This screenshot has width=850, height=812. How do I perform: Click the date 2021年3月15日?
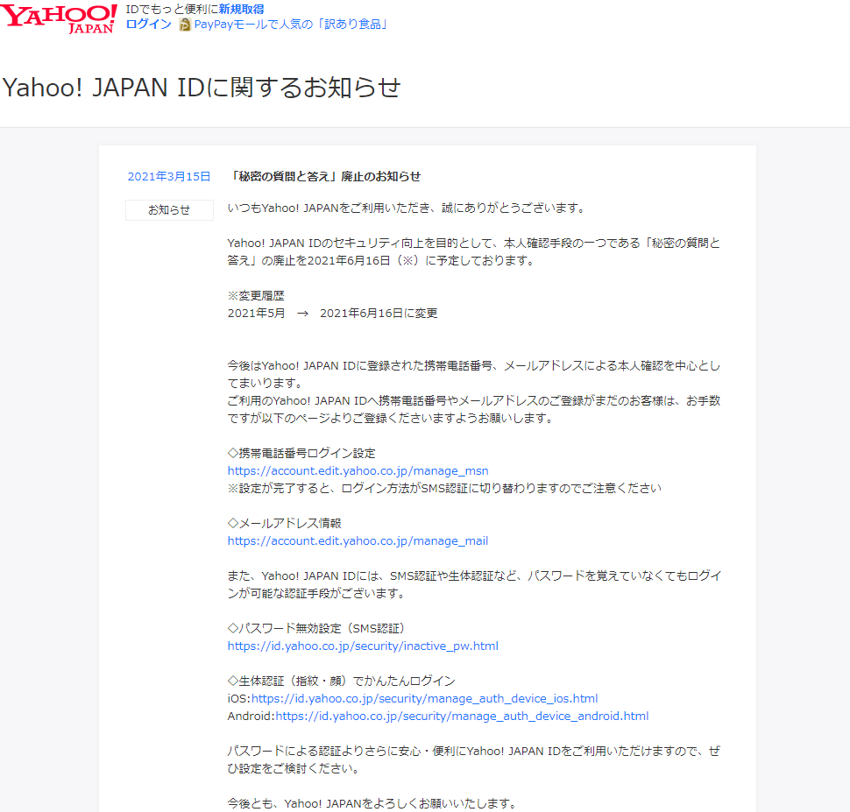point(168,176)
